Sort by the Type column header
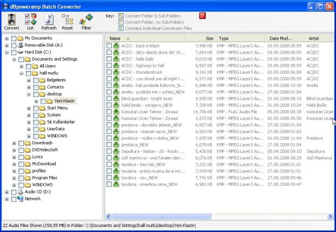Screen dimensions: 336x232 [x=240, y=38]
